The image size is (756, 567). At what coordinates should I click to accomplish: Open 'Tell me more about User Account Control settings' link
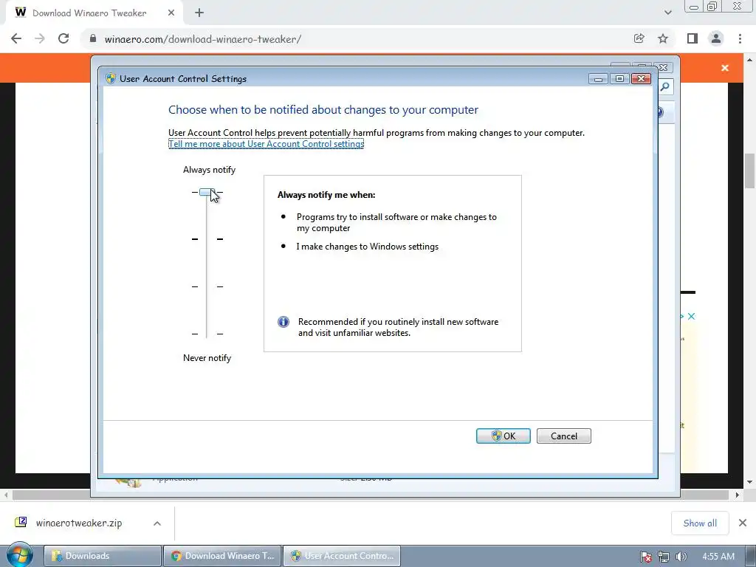pyautogui.click(x=266, y=144)
